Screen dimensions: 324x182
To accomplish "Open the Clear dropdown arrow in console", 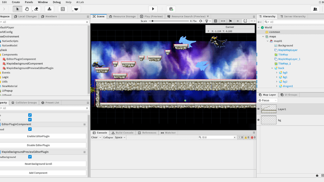I will point(100,138).
